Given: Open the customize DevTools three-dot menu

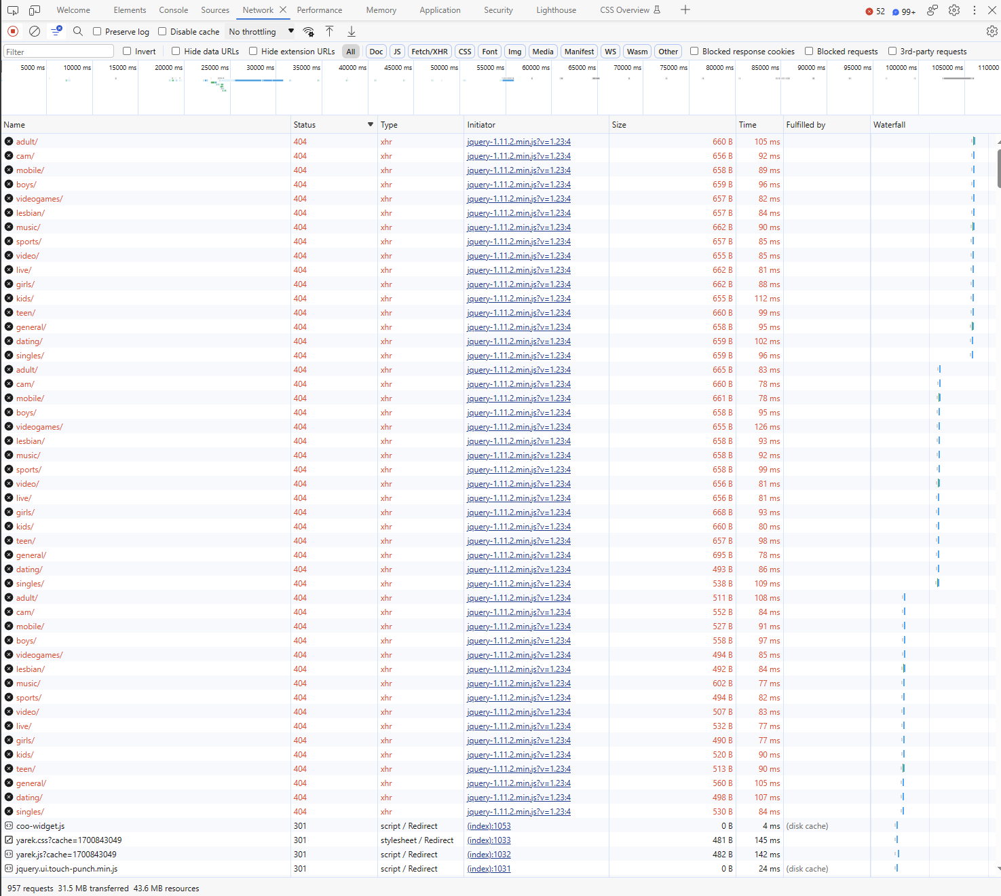Looking at the screenshot, I should point(975,10).
